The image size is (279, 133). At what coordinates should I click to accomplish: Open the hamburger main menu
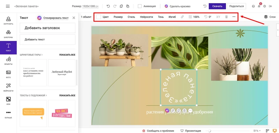[x=8, y=6]
